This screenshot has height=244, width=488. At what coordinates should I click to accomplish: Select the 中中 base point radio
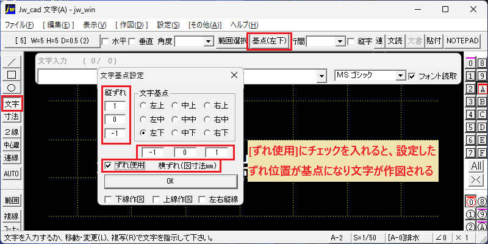tap(174, 119)
